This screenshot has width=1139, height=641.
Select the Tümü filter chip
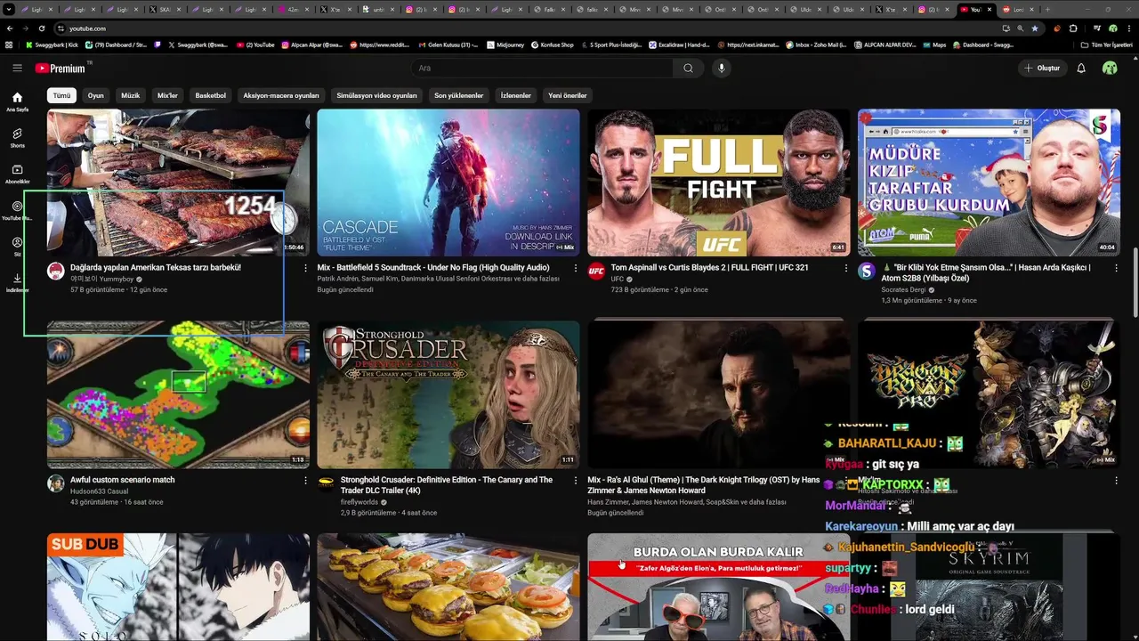[61, 95]
